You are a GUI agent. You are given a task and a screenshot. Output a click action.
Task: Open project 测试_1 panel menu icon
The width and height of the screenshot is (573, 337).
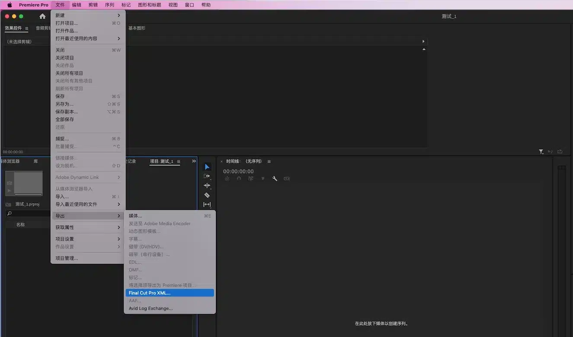(x=179, y=162)
